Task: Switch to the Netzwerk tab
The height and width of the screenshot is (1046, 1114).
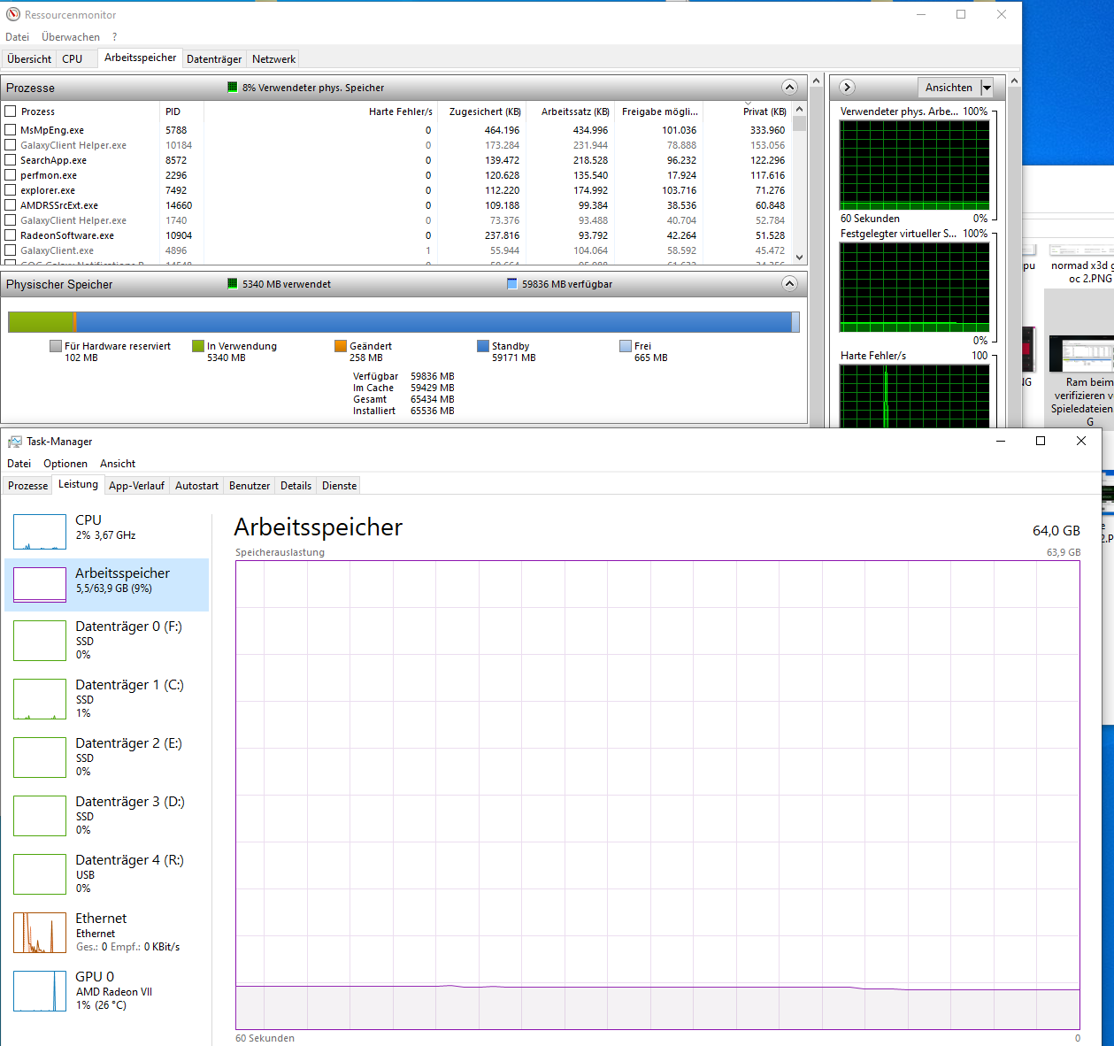Action: 273,59
